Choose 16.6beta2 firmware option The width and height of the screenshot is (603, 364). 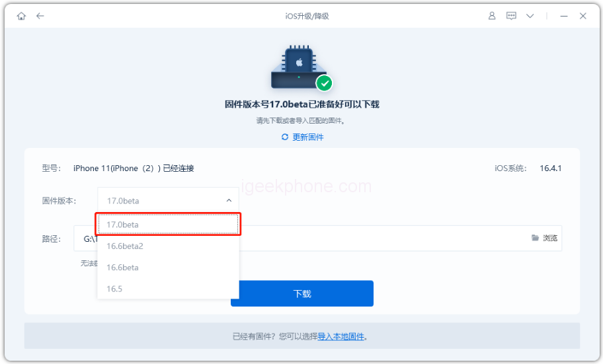(x=168, y=246)
